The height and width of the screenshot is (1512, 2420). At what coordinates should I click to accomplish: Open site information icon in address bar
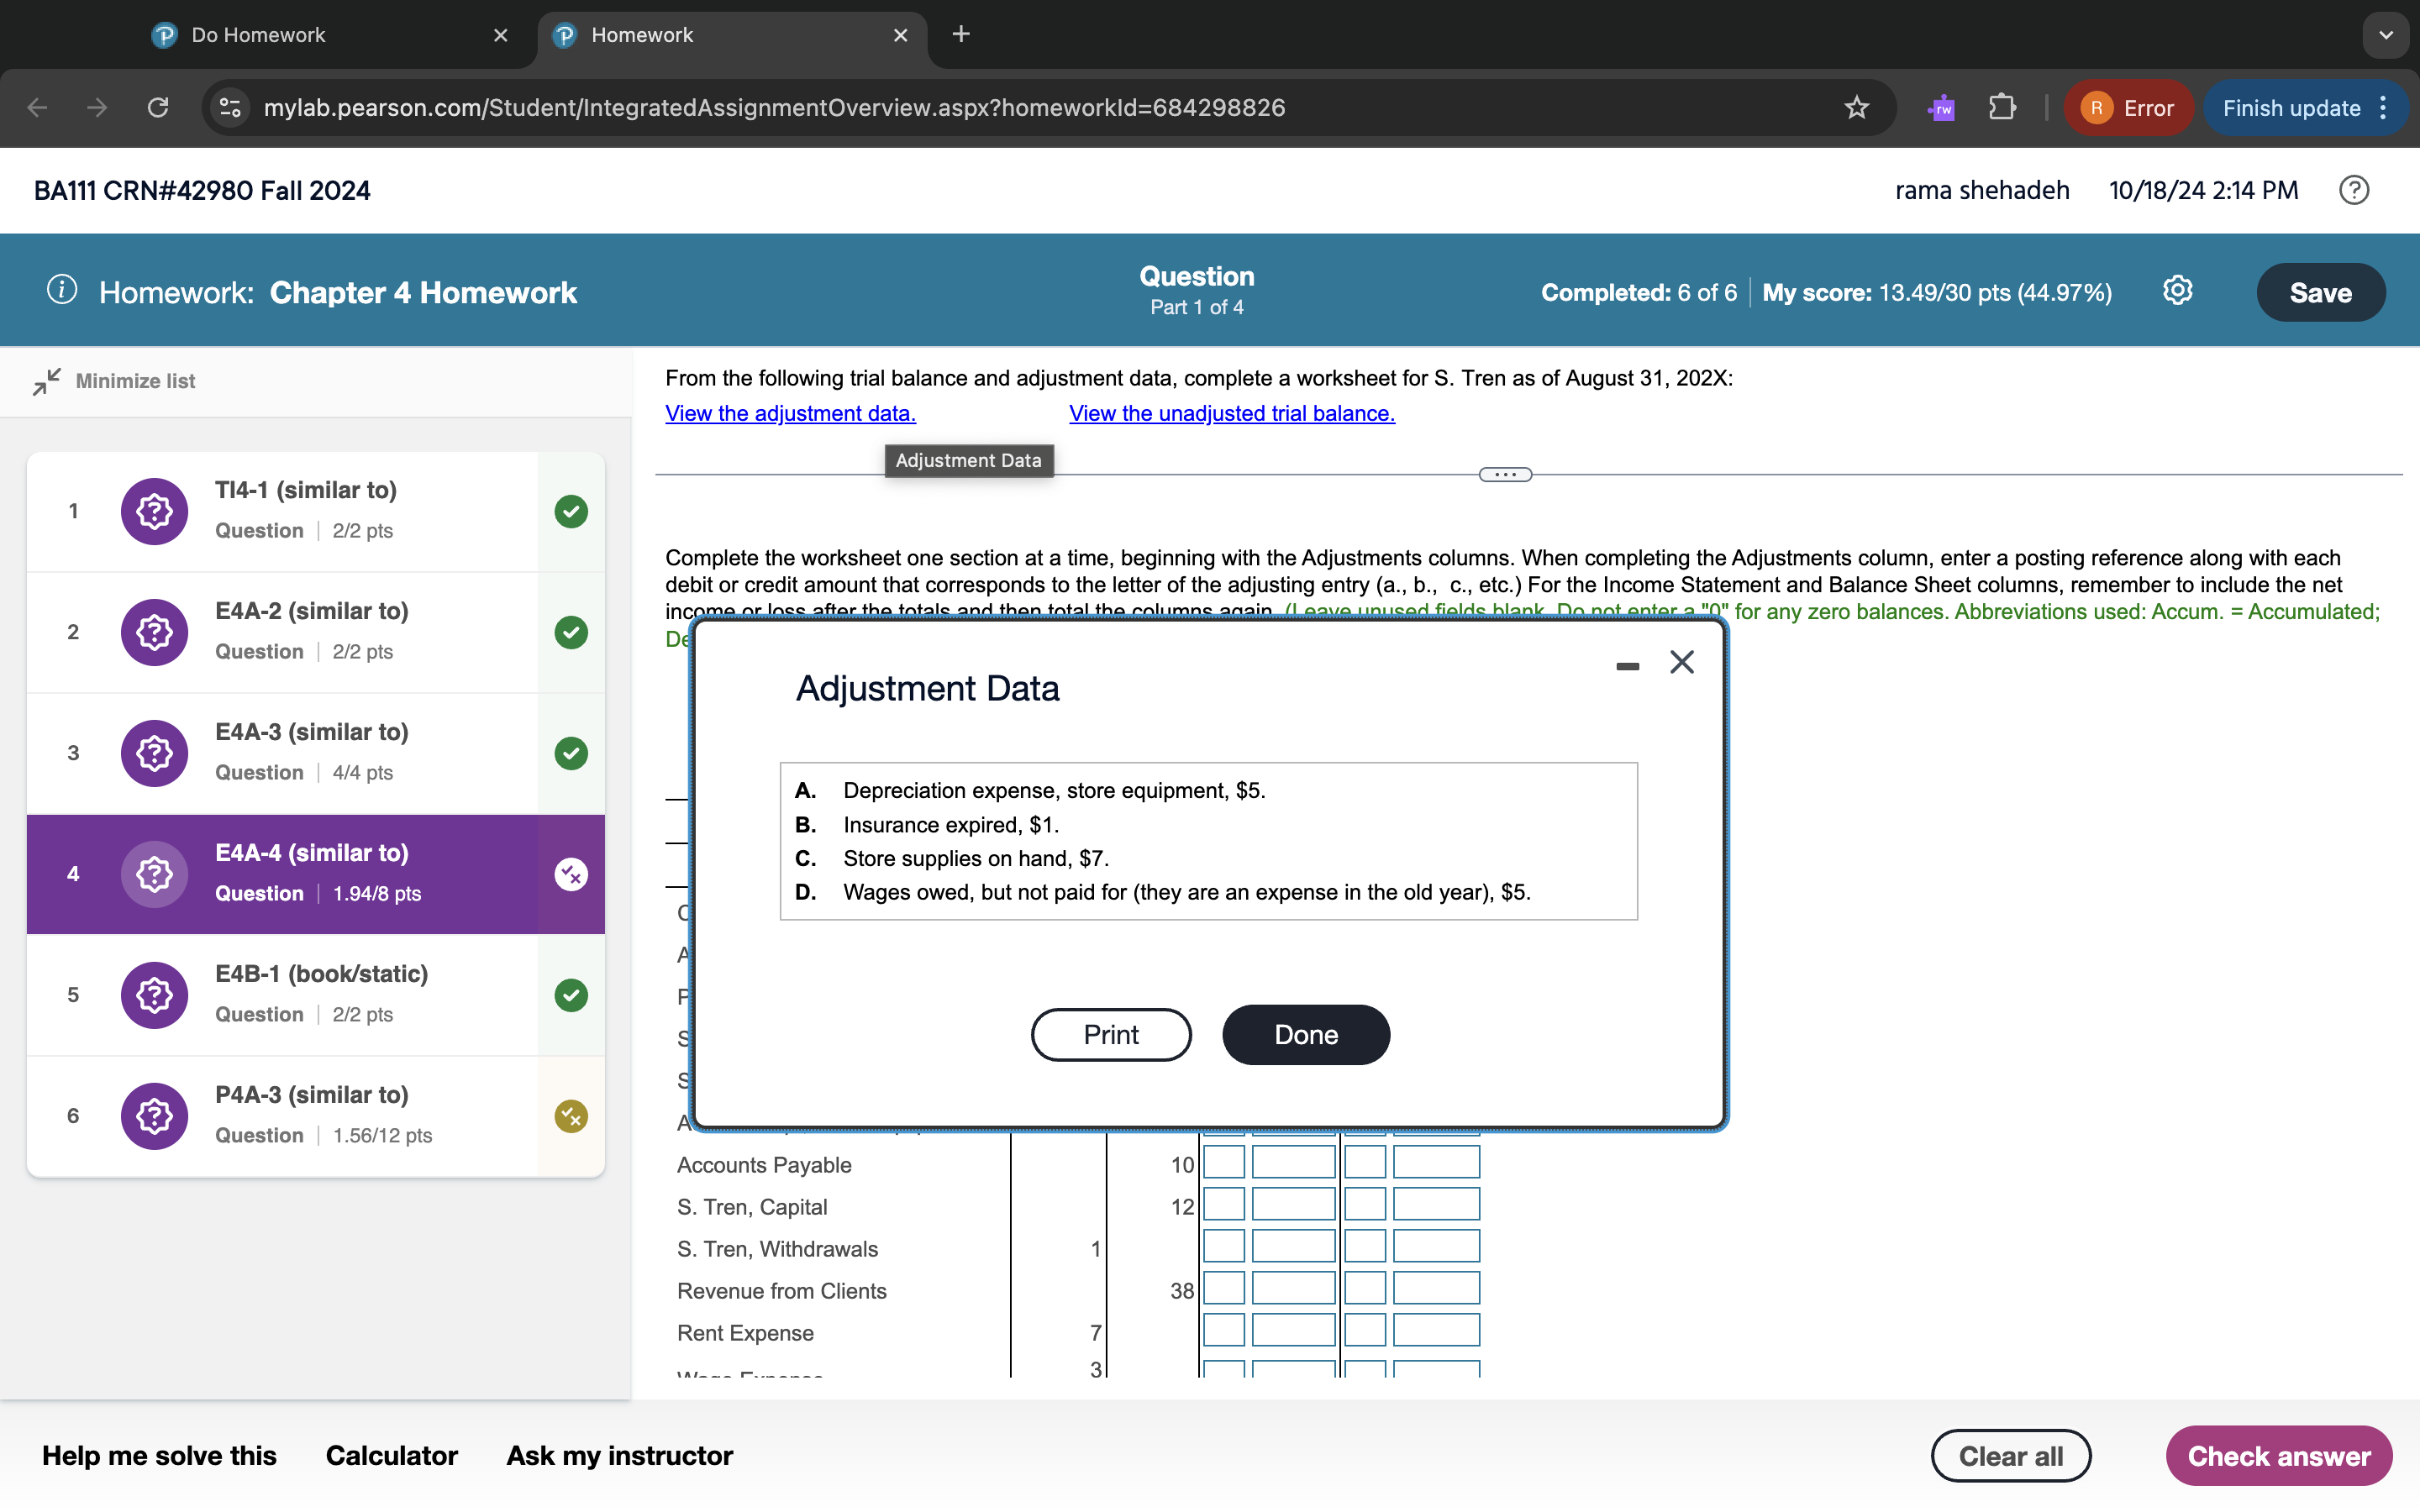pos(230,108)
